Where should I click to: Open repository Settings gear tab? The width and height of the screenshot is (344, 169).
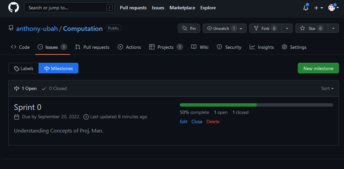click(x=294, y=47)
